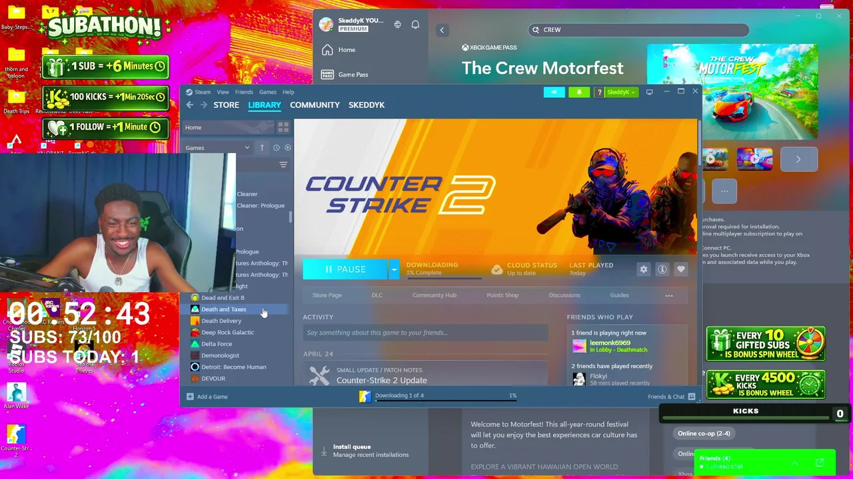The image size is (853, 479).
Task: Click the Xbox media gallery next arrow
Action: [798, 159]
